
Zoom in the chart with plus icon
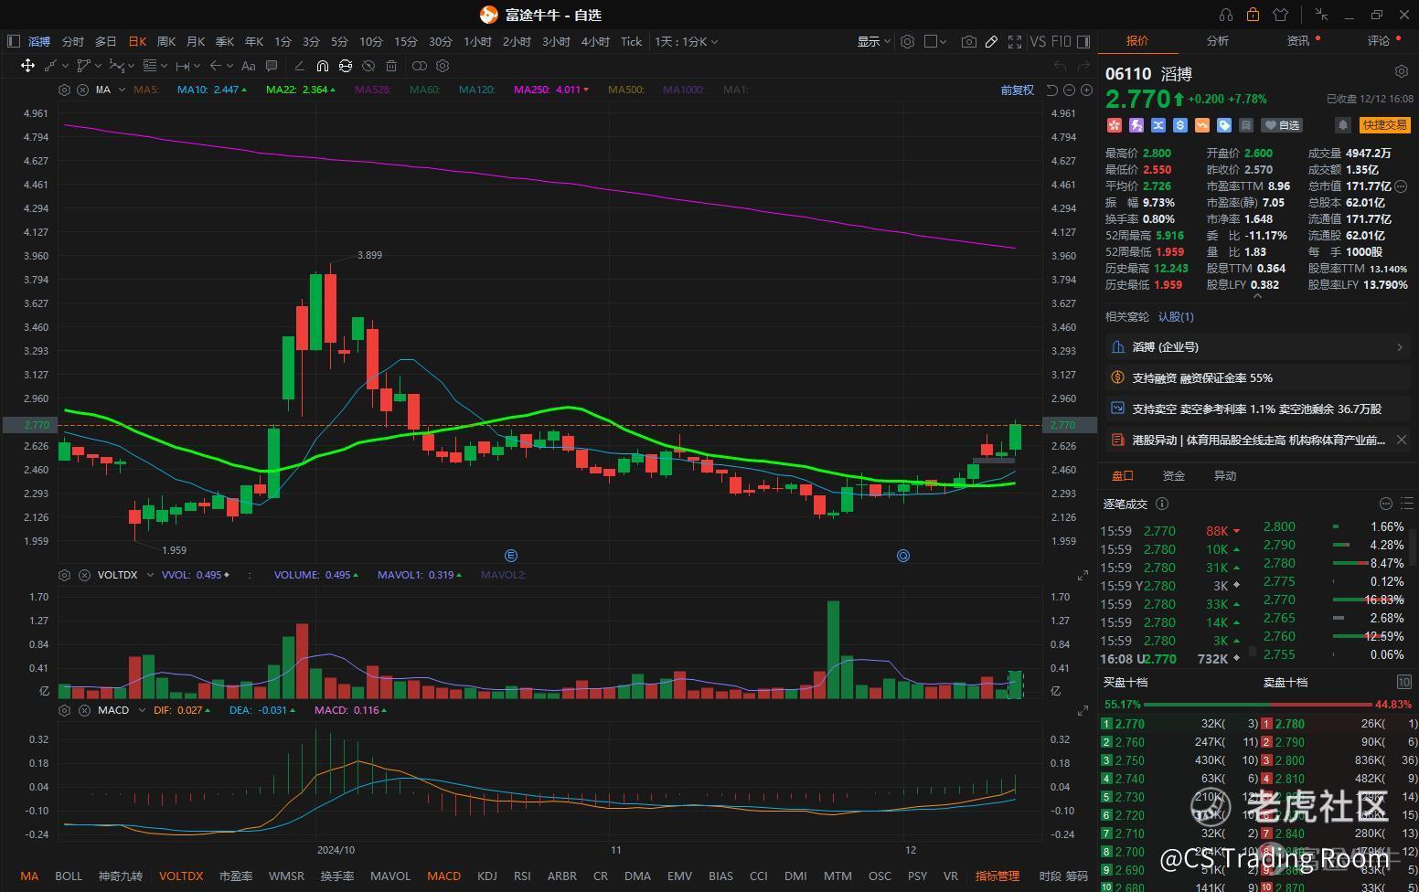click(1086, 90)
